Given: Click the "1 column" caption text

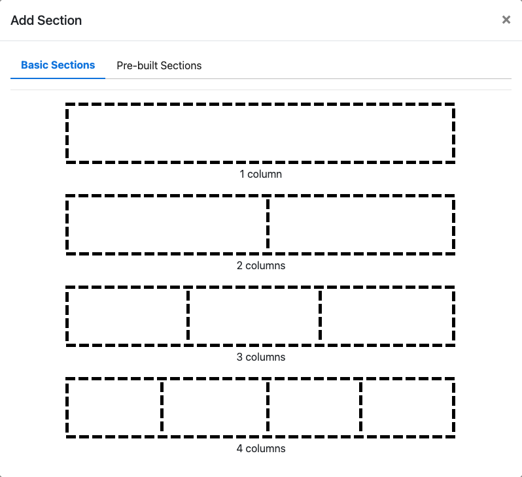Looking at the screenshot, I should tap(260, 174).
